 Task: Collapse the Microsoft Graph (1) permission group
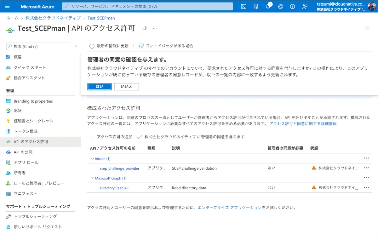coord(92,178)
